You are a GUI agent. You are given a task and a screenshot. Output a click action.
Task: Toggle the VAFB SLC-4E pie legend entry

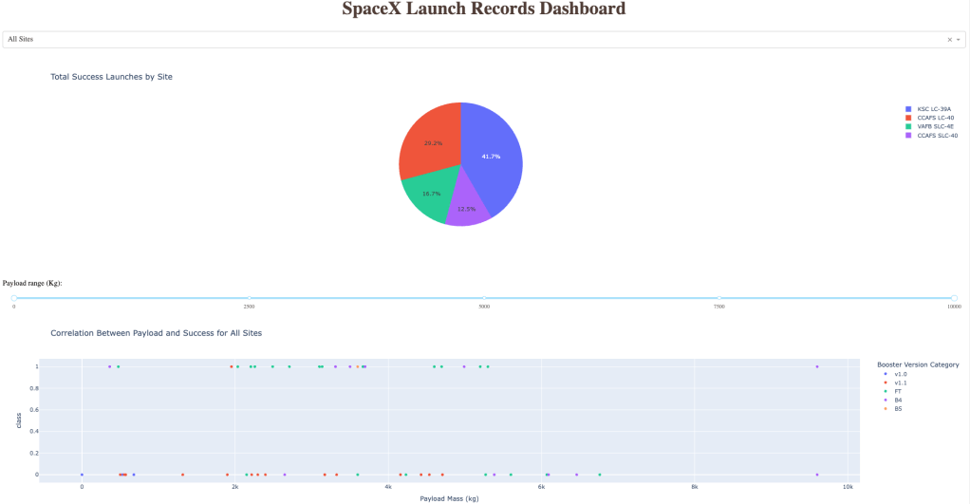tap(935, 126)
